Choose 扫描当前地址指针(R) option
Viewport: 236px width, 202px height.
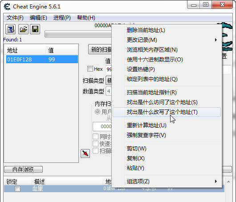click(x=167, y=93)
